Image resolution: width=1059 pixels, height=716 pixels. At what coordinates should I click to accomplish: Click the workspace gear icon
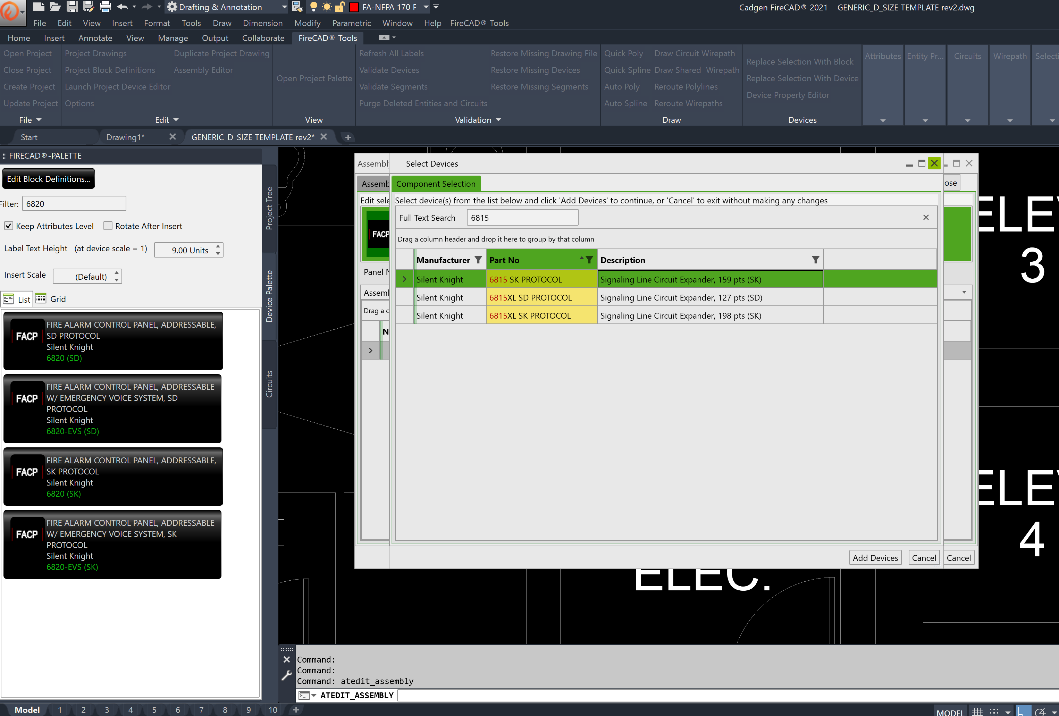pos(172,7)
